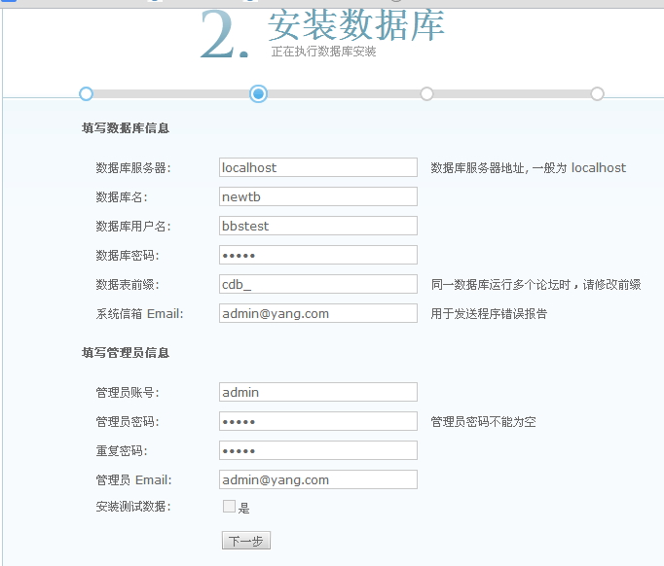Click the 数据库名 label
Image resolution: width=664 pixels, height=566 pixels.
[122, 197]
